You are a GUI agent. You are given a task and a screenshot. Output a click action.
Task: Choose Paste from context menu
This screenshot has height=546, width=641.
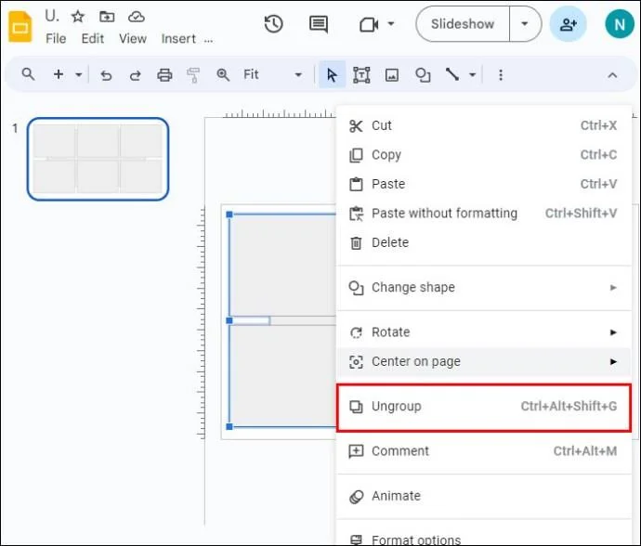(x=484, y=184)
